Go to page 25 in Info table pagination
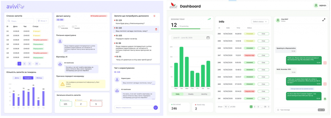 [x=265, y=107]
